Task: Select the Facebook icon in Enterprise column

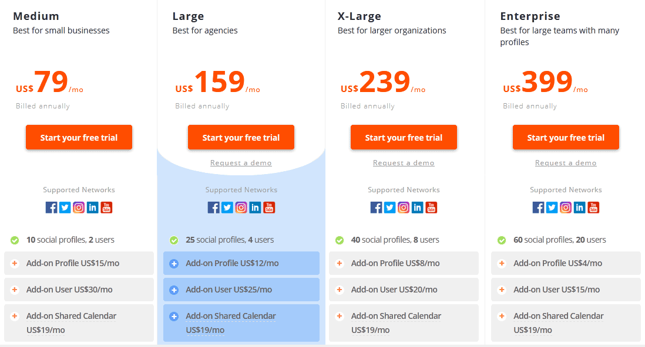Action: click(x=538, y=207)
